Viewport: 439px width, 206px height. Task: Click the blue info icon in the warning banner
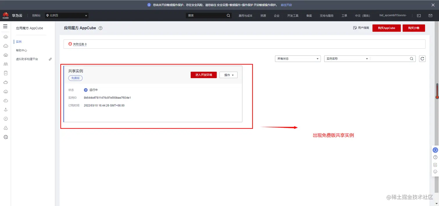[149, 5]
